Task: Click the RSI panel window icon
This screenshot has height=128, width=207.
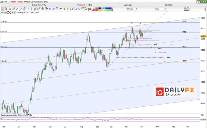Action: point(28,115)
